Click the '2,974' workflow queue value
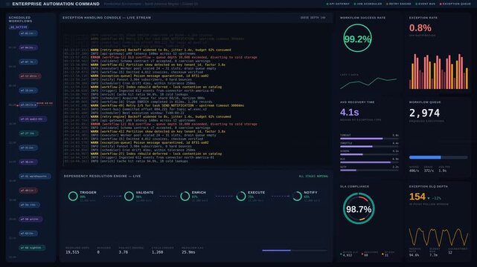 pyautogui.click(x=424, y=113)
